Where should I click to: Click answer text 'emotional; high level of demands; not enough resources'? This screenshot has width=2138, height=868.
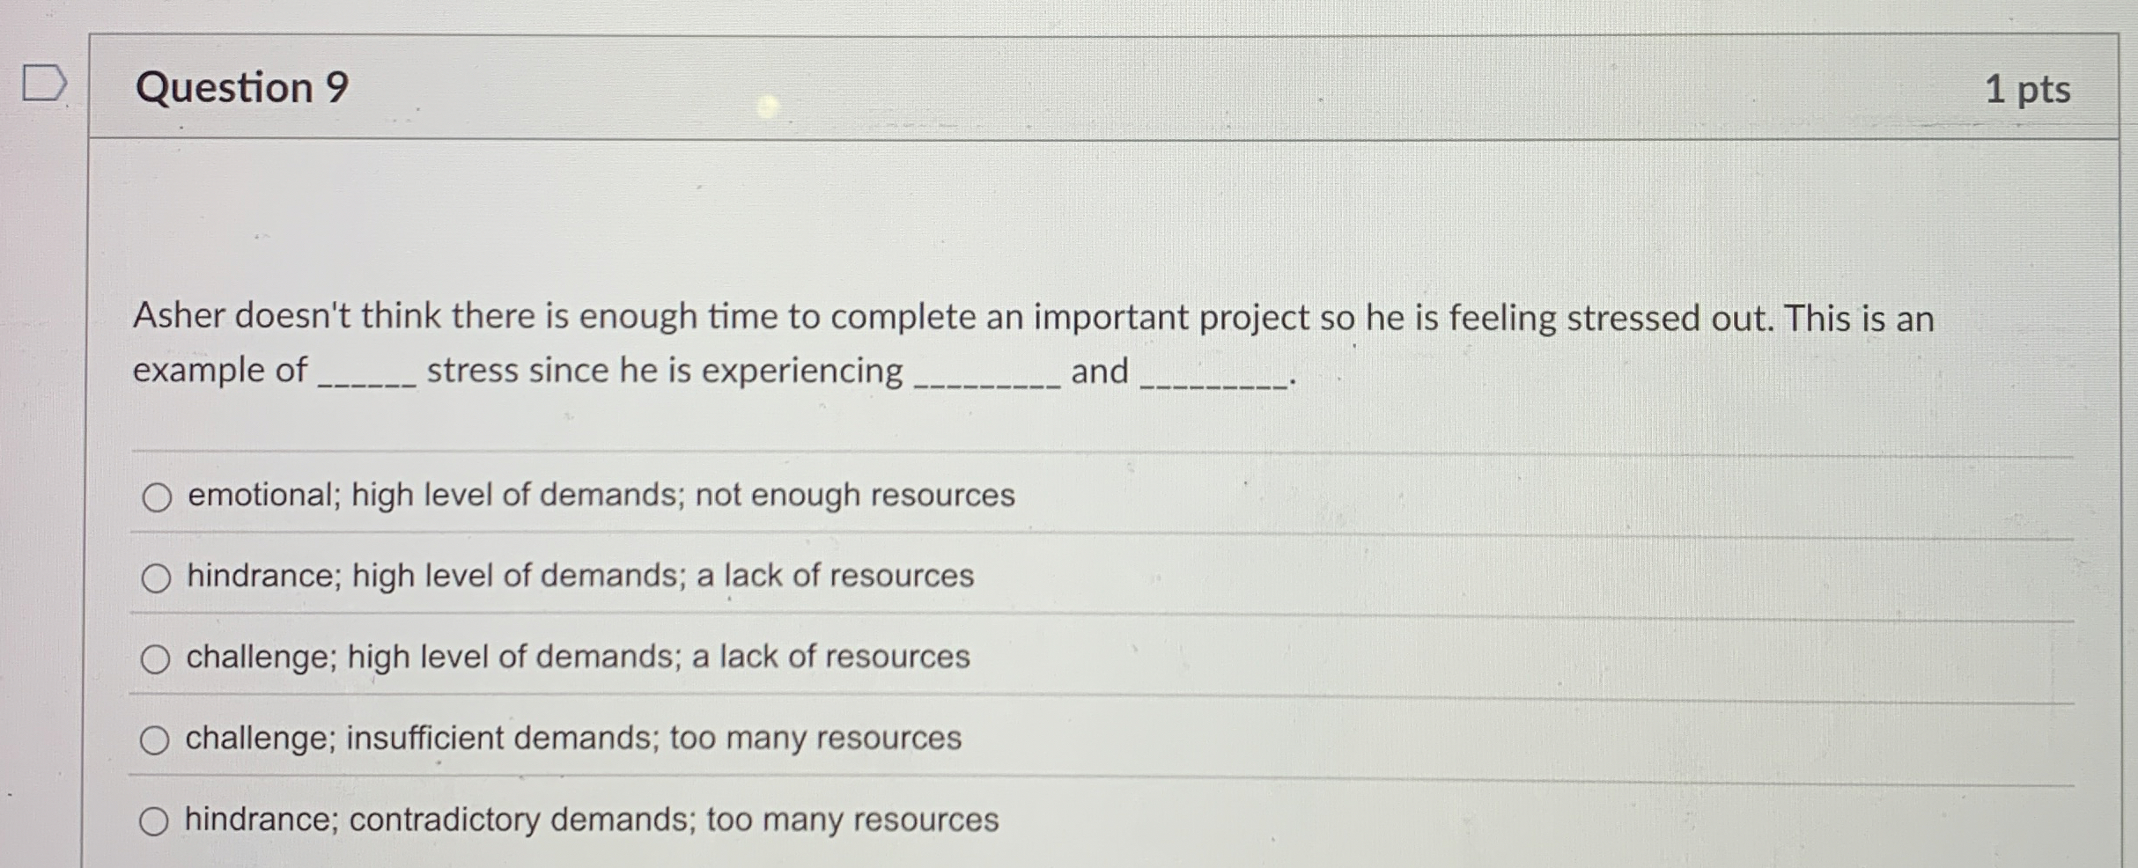[x=601, y=496]
